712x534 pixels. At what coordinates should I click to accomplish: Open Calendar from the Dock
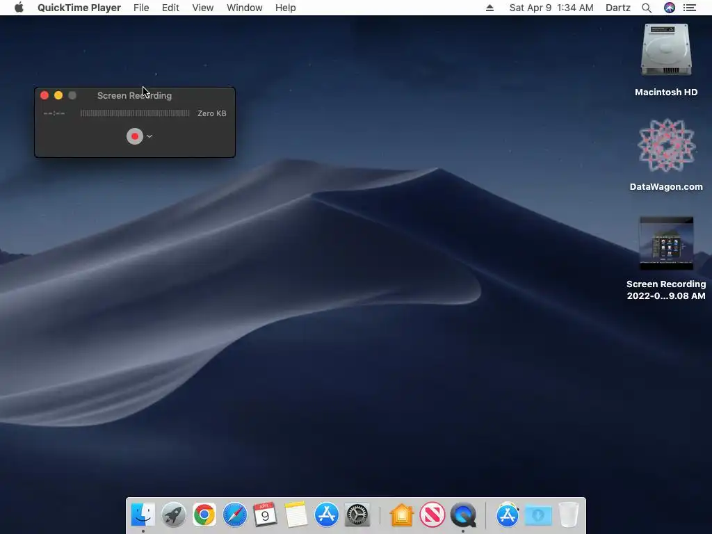(x=265, y=515)
